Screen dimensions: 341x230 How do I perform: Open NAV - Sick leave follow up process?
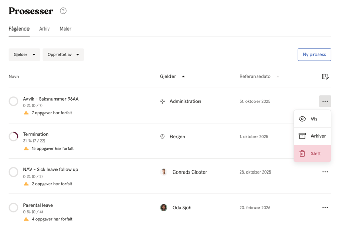51,169
